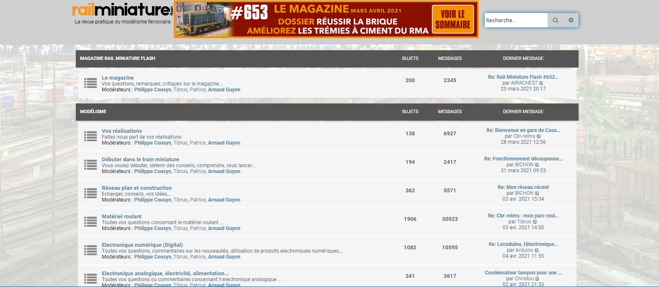Click the Electronique numérique row icon
Viewport: 659px width, 287px height.
(x=90, y=250)
